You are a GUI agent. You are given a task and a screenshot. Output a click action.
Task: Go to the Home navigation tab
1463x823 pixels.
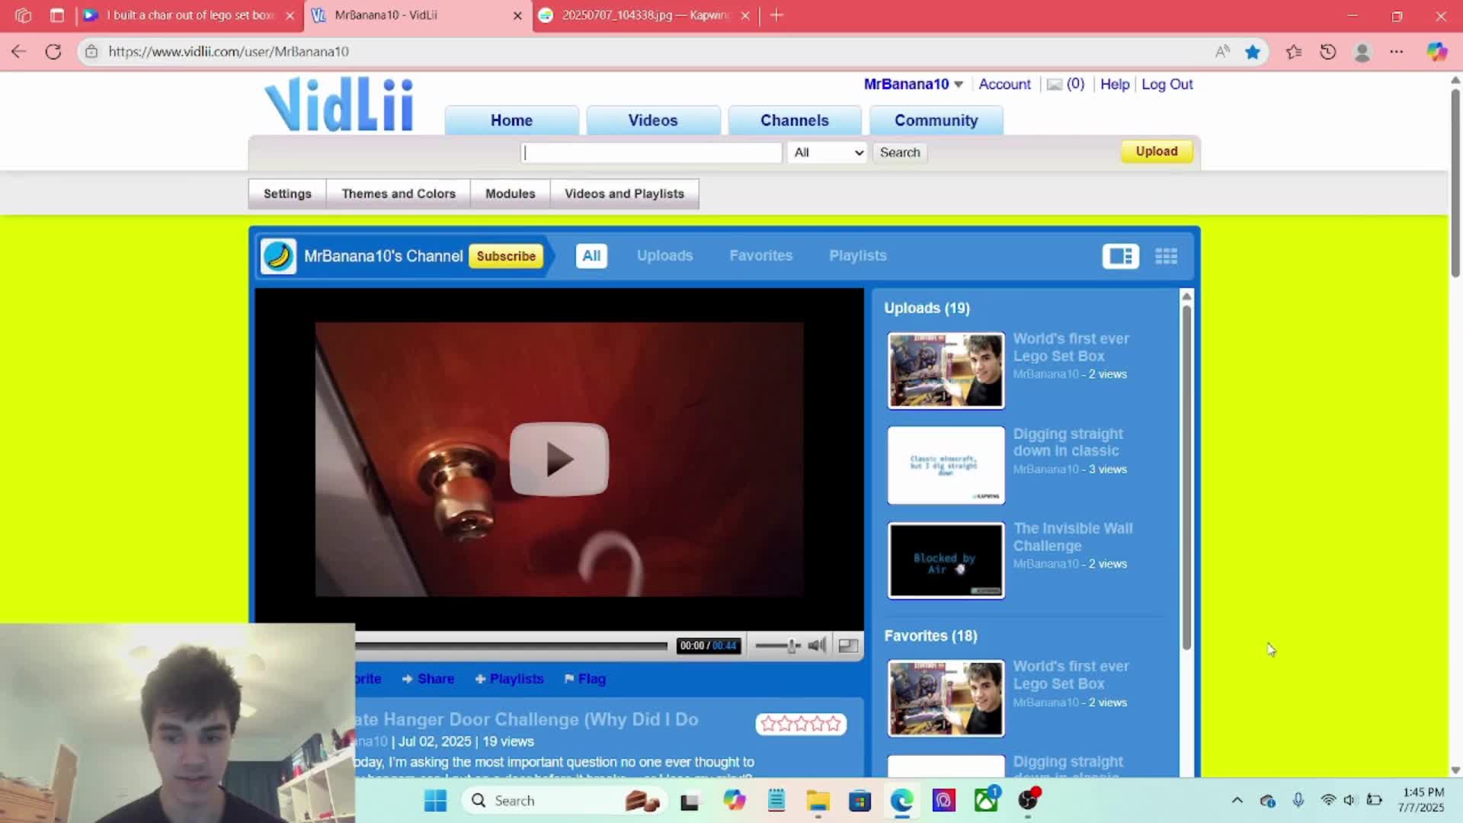511,120
